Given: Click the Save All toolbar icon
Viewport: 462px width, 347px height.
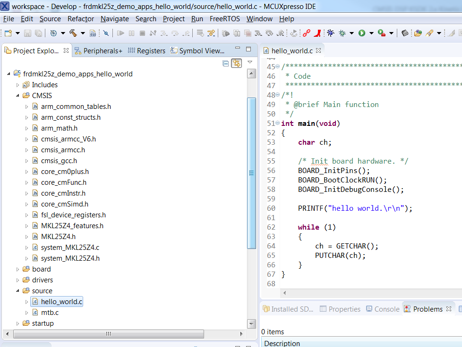Looking at the screenshot, I should [x=38, y=33].
